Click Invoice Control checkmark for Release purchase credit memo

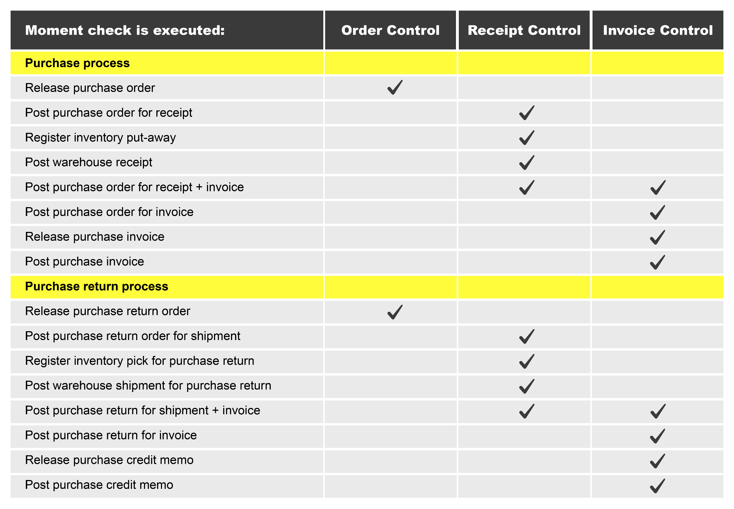(658, 461)
